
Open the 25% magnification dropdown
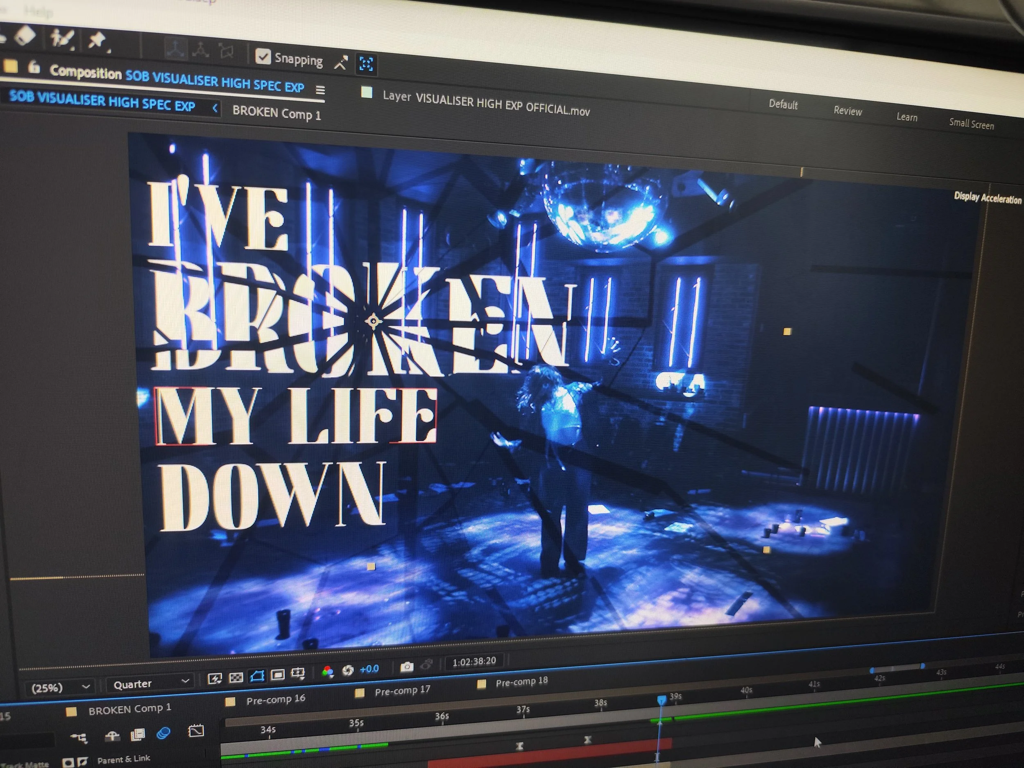59,687
